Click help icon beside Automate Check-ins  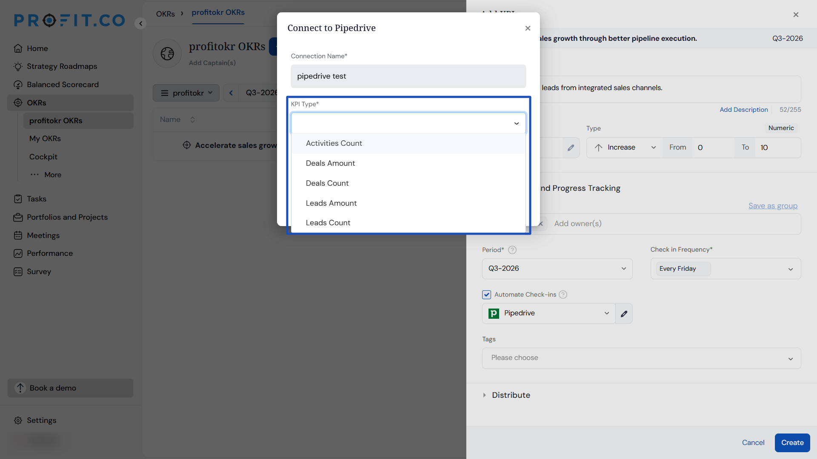click(x=563, y=295)
